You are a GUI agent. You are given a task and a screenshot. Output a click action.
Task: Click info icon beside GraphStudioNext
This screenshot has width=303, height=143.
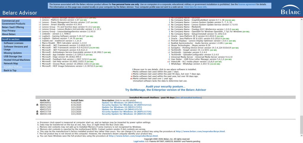click(x=170, y=20)
